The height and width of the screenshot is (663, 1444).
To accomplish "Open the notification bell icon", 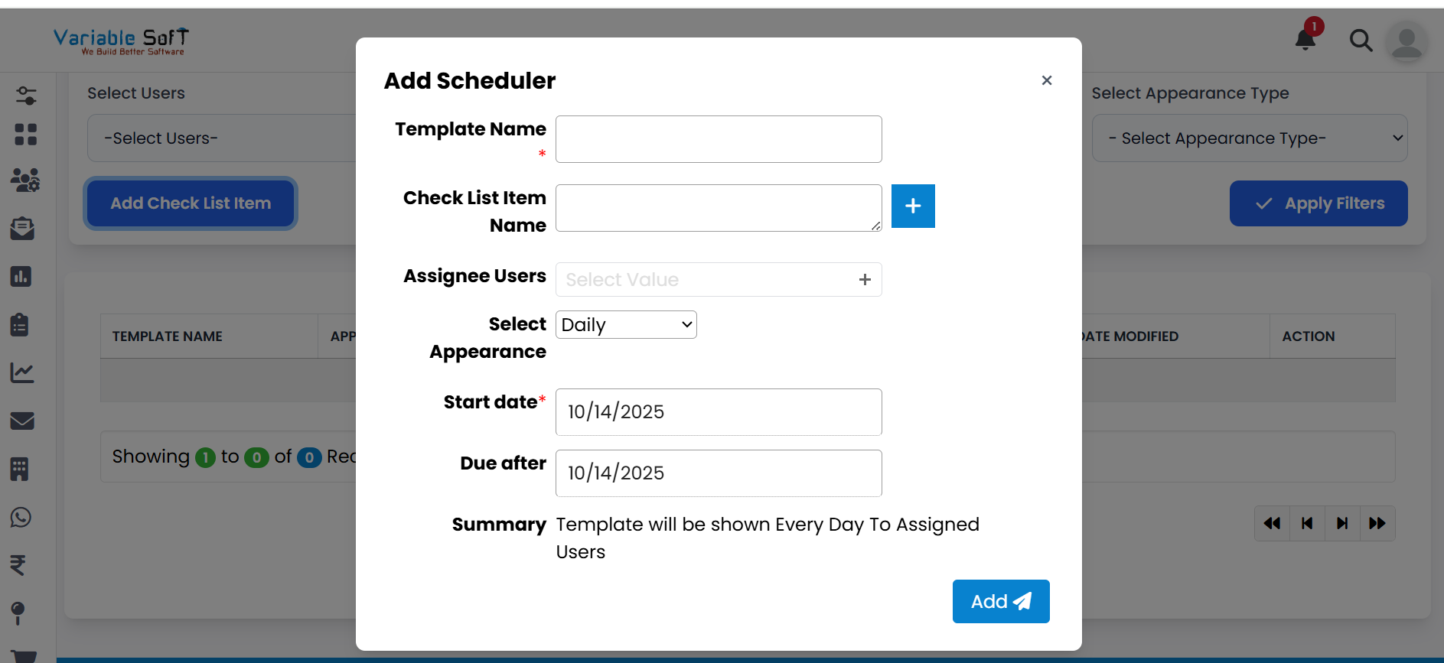I will 1305,39.
